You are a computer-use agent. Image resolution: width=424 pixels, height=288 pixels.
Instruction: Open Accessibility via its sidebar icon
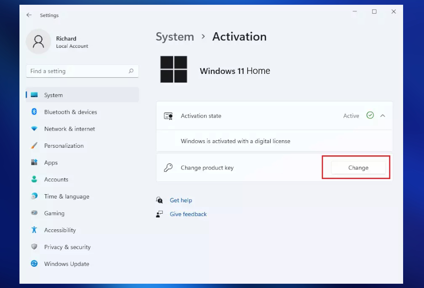tap(34, 230)
